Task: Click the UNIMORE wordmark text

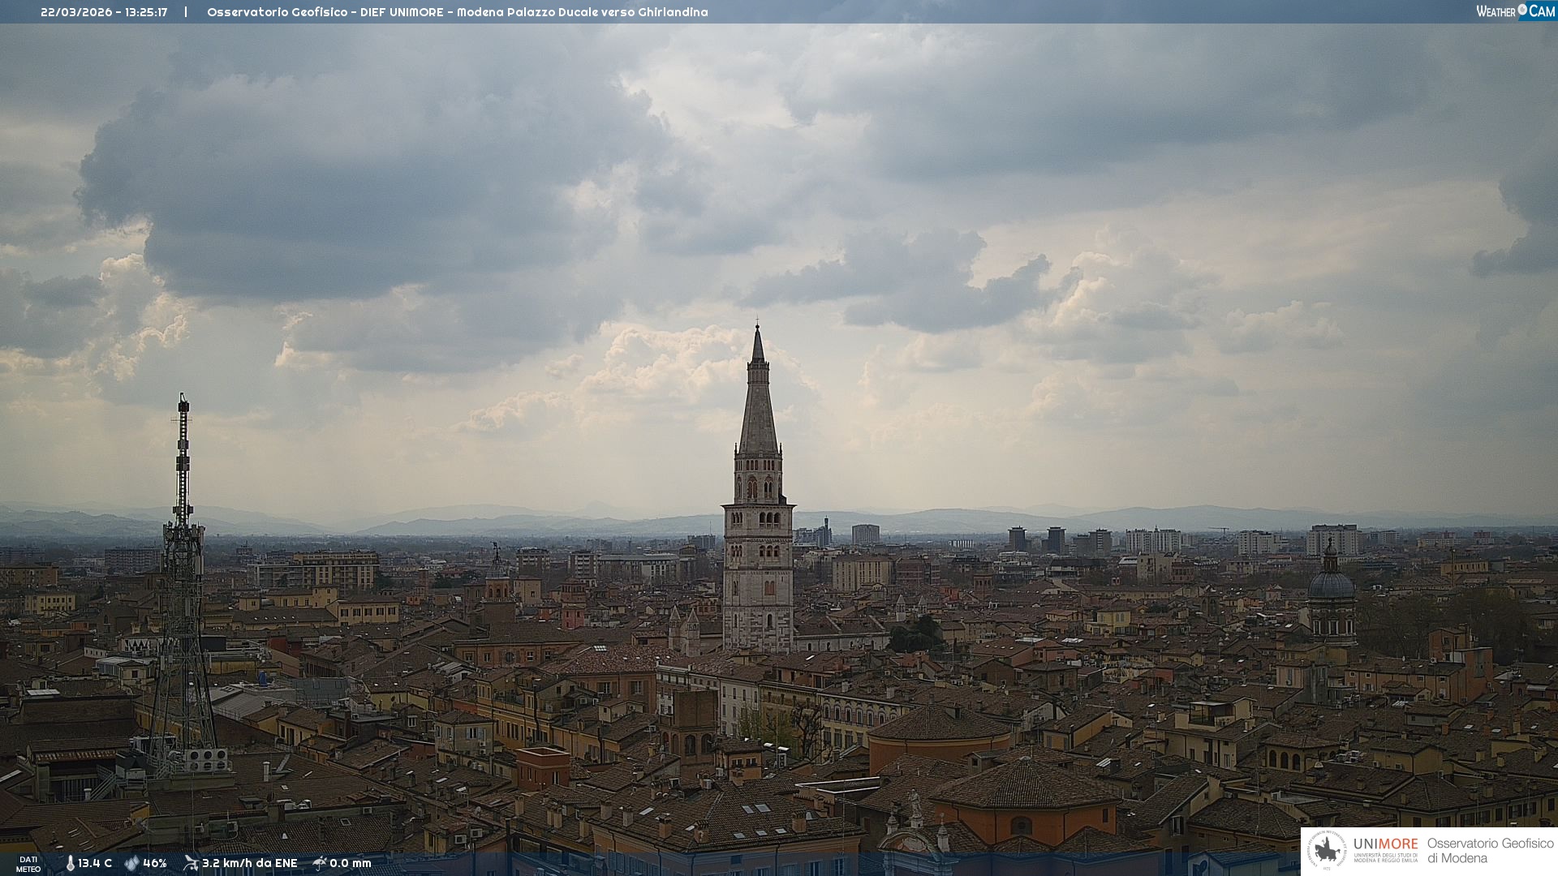Action: coord(1385,844)
